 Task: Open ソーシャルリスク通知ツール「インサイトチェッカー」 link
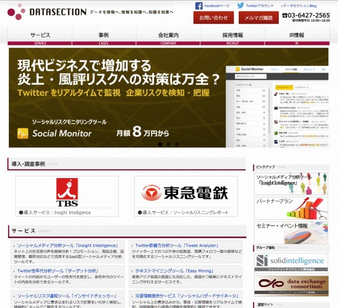pyautogui.click(x=68, y=296)
